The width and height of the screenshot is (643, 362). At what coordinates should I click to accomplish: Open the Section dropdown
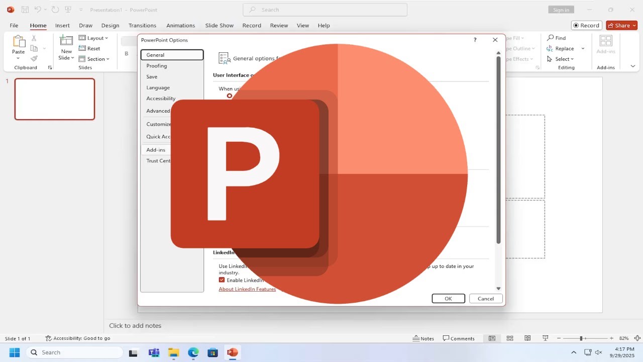tap(94, 59)
